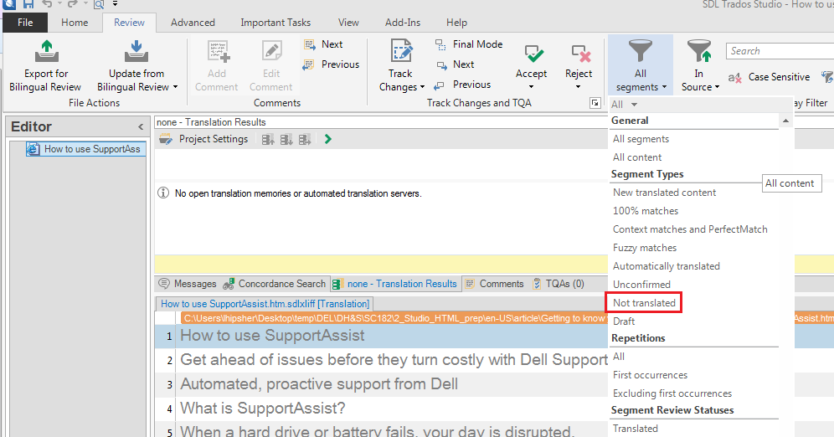Jump to Previous tracked change
Image resolution: width=834 pixels, height=437 pixels.
(x=463, y=85)
